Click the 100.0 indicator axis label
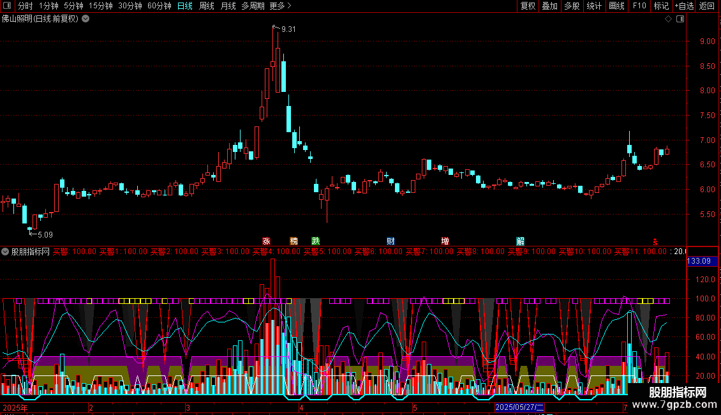This screenshot has width=721, height=415. tap(705, 299)
